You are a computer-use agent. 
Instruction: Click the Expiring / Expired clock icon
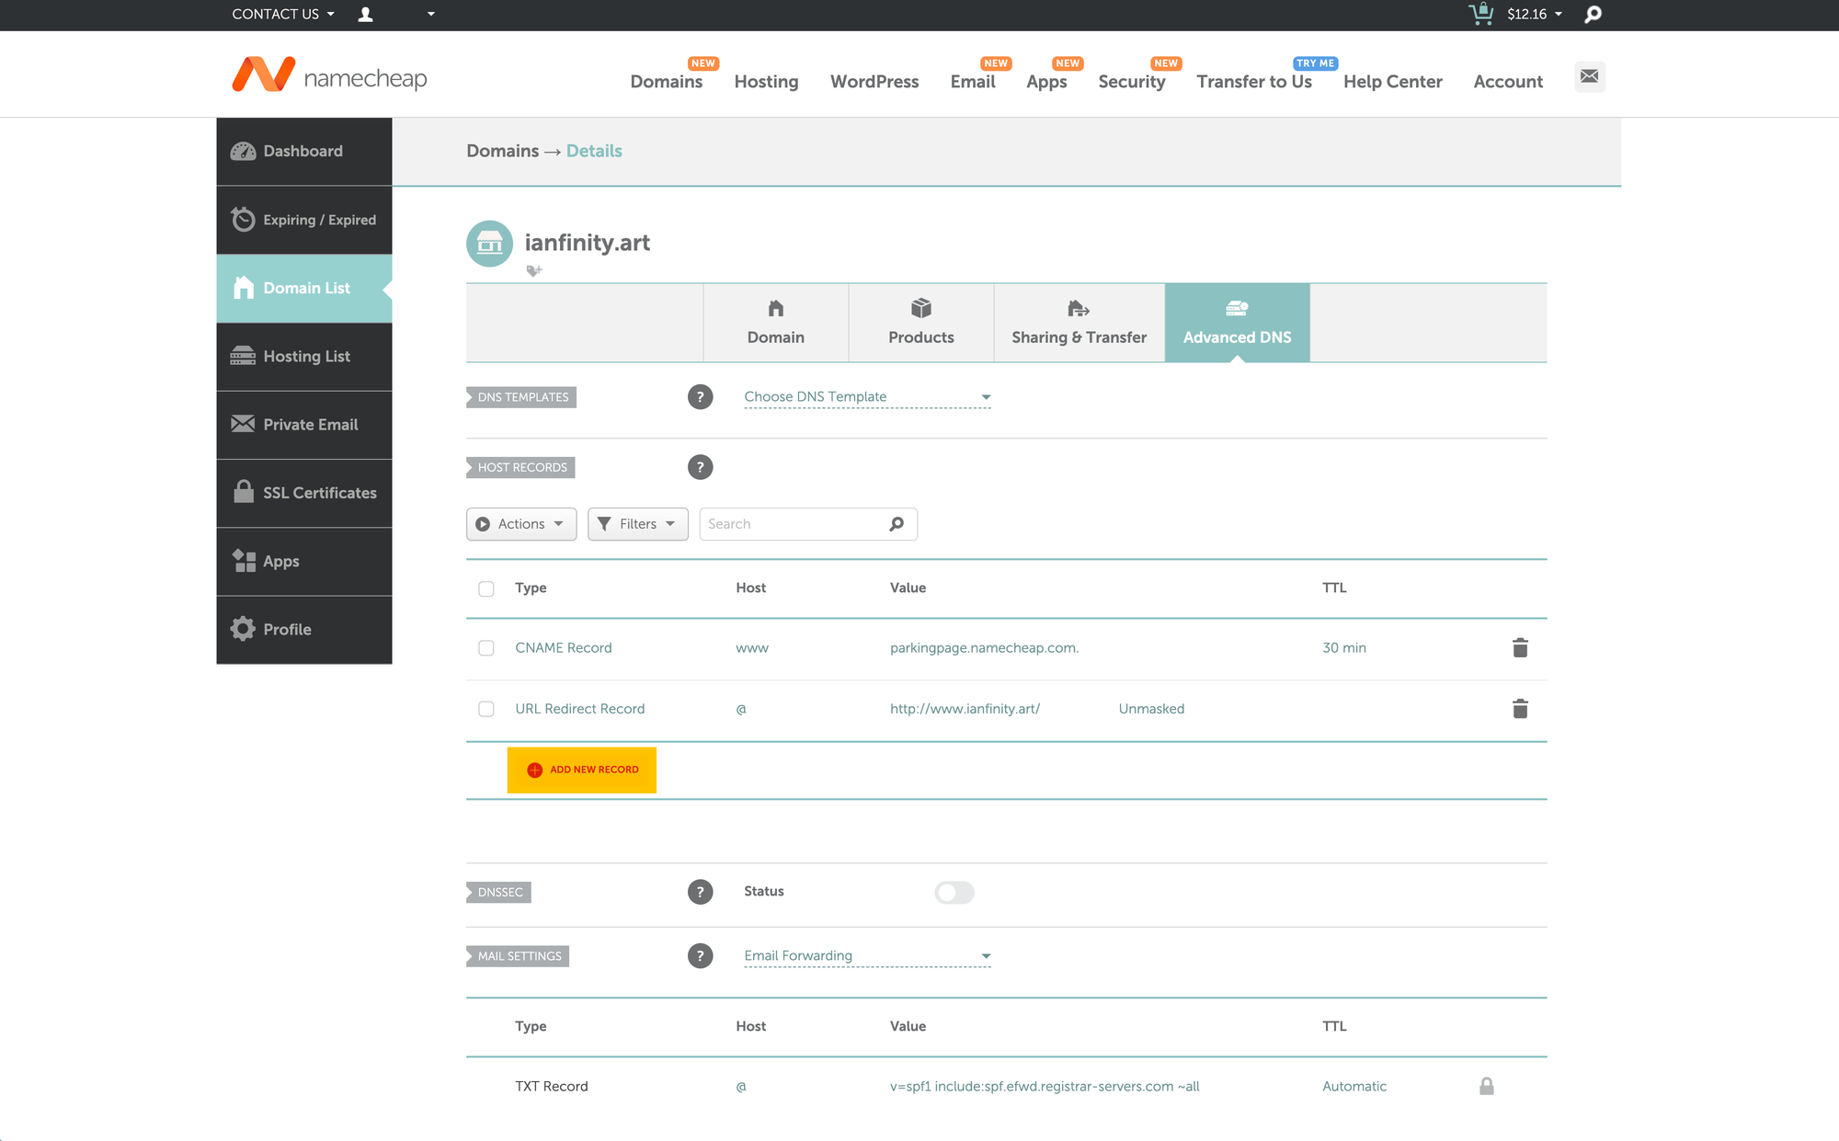pos(243,219)
